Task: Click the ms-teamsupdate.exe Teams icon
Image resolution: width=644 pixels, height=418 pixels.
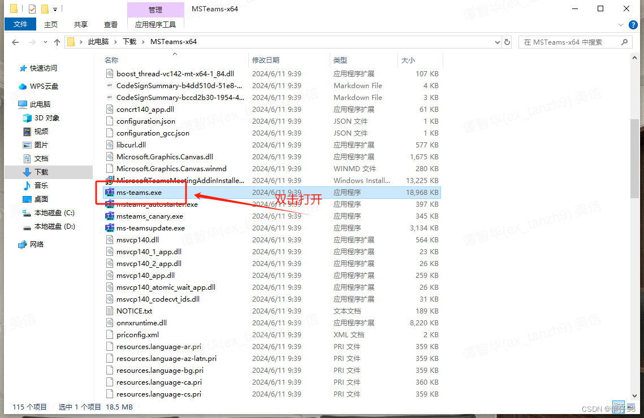Action: click(x=110, y=228)
